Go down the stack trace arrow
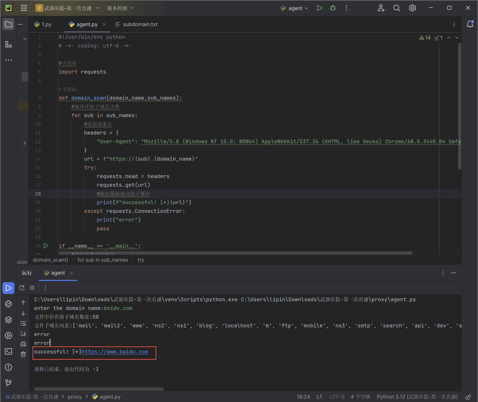 pos(23,313)
